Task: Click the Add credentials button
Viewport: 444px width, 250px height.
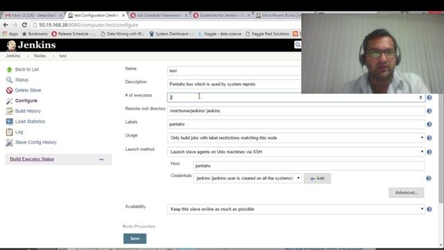Action: (317, 178)
